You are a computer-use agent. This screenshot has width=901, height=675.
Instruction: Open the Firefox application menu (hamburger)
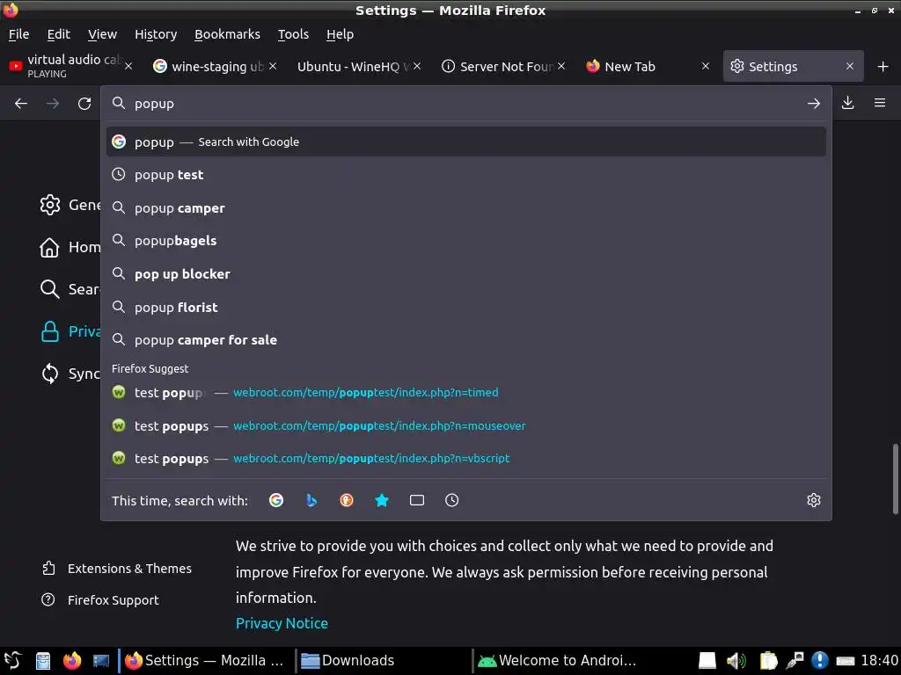(880, 104)
